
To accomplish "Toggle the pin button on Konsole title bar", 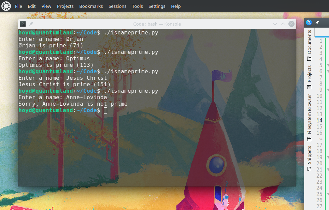I will click(31, 24).
